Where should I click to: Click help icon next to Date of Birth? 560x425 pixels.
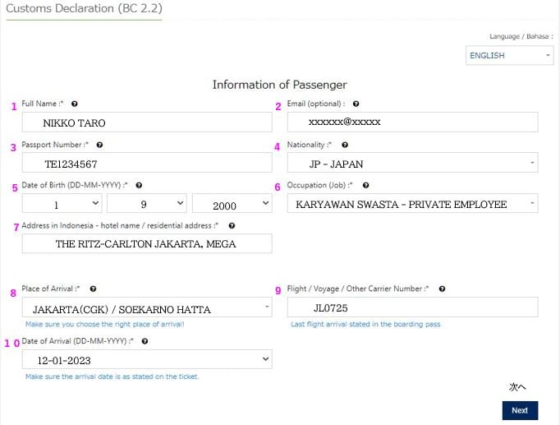coord(140,186)
